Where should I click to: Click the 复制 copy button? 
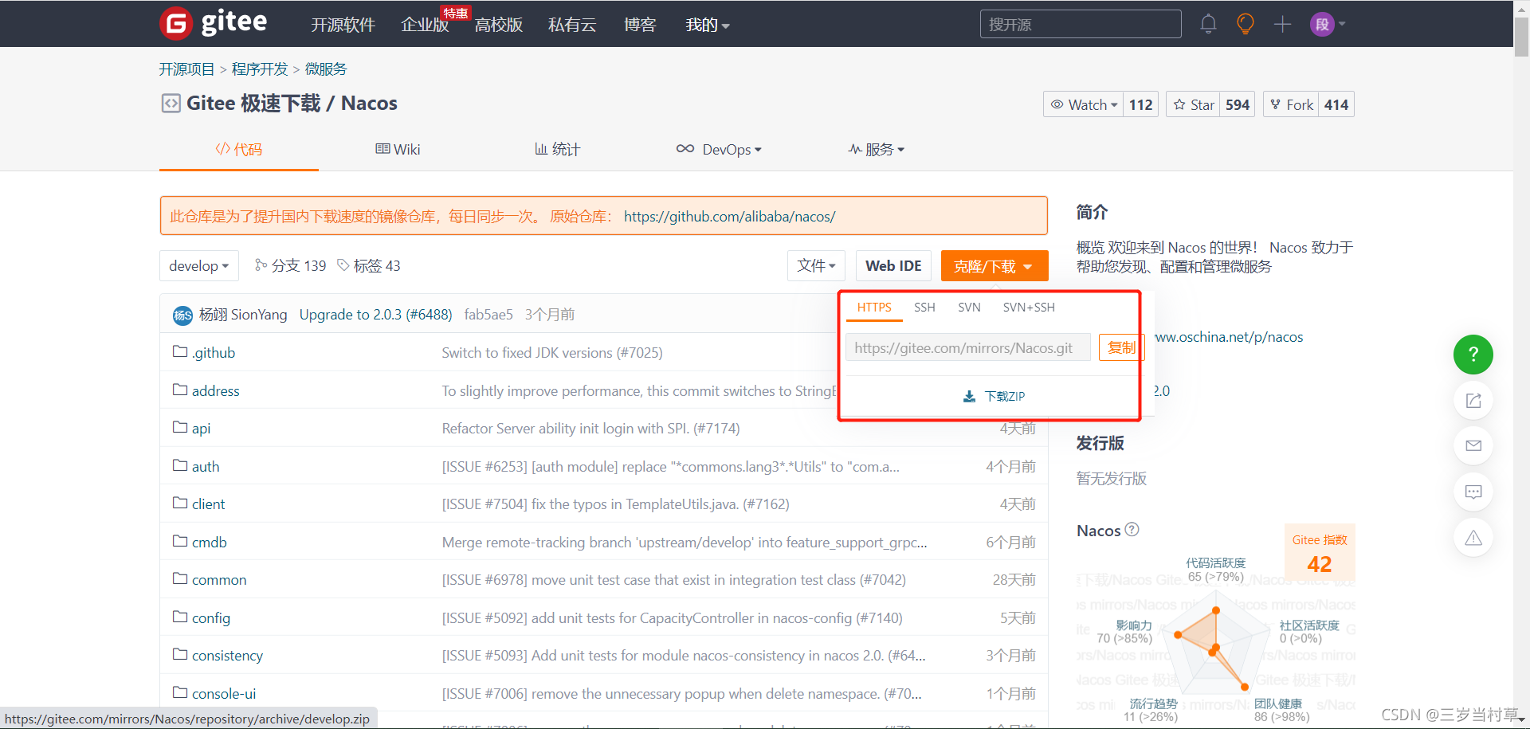1121,347
